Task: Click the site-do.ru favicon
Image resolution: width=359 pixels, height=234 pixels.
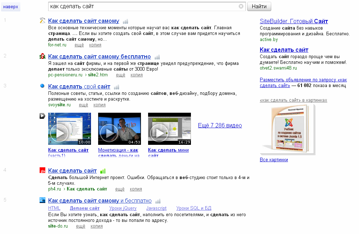Action: click(42, 200)
